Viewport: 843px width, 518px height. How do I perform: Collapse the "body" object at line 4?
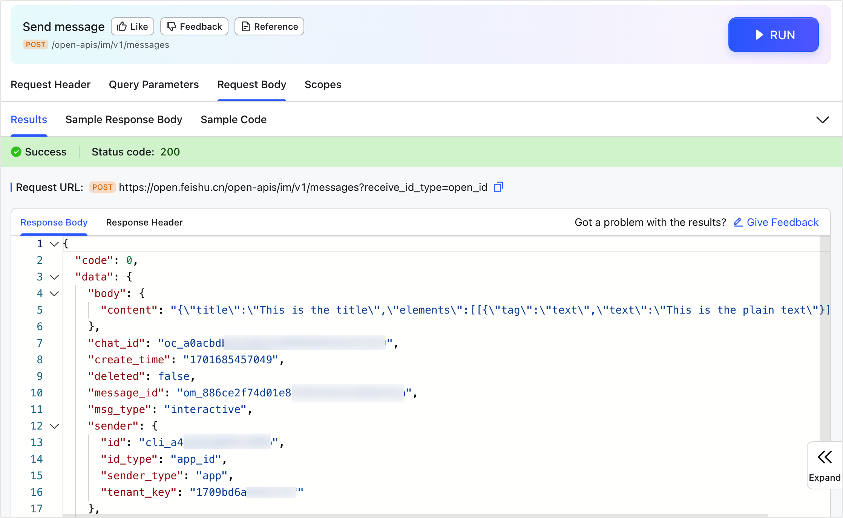pos(54,294)
